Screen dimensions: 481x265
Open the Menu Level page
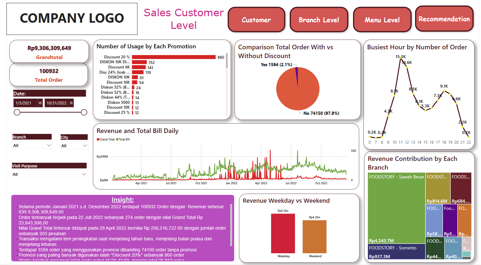382,20
